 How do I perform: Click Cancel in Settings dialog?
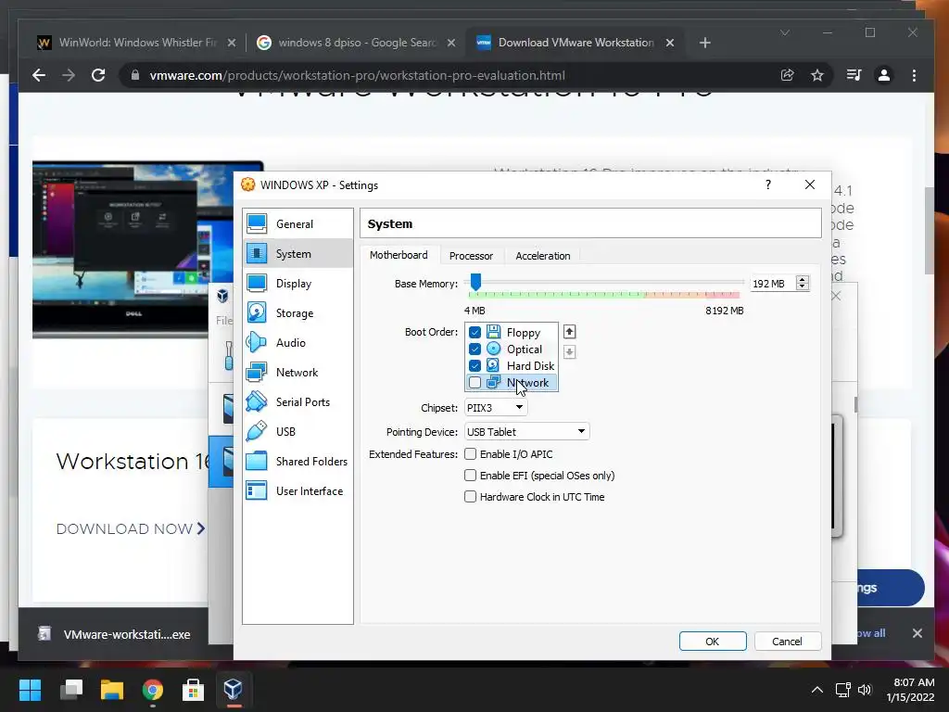[x=787, y=642]
